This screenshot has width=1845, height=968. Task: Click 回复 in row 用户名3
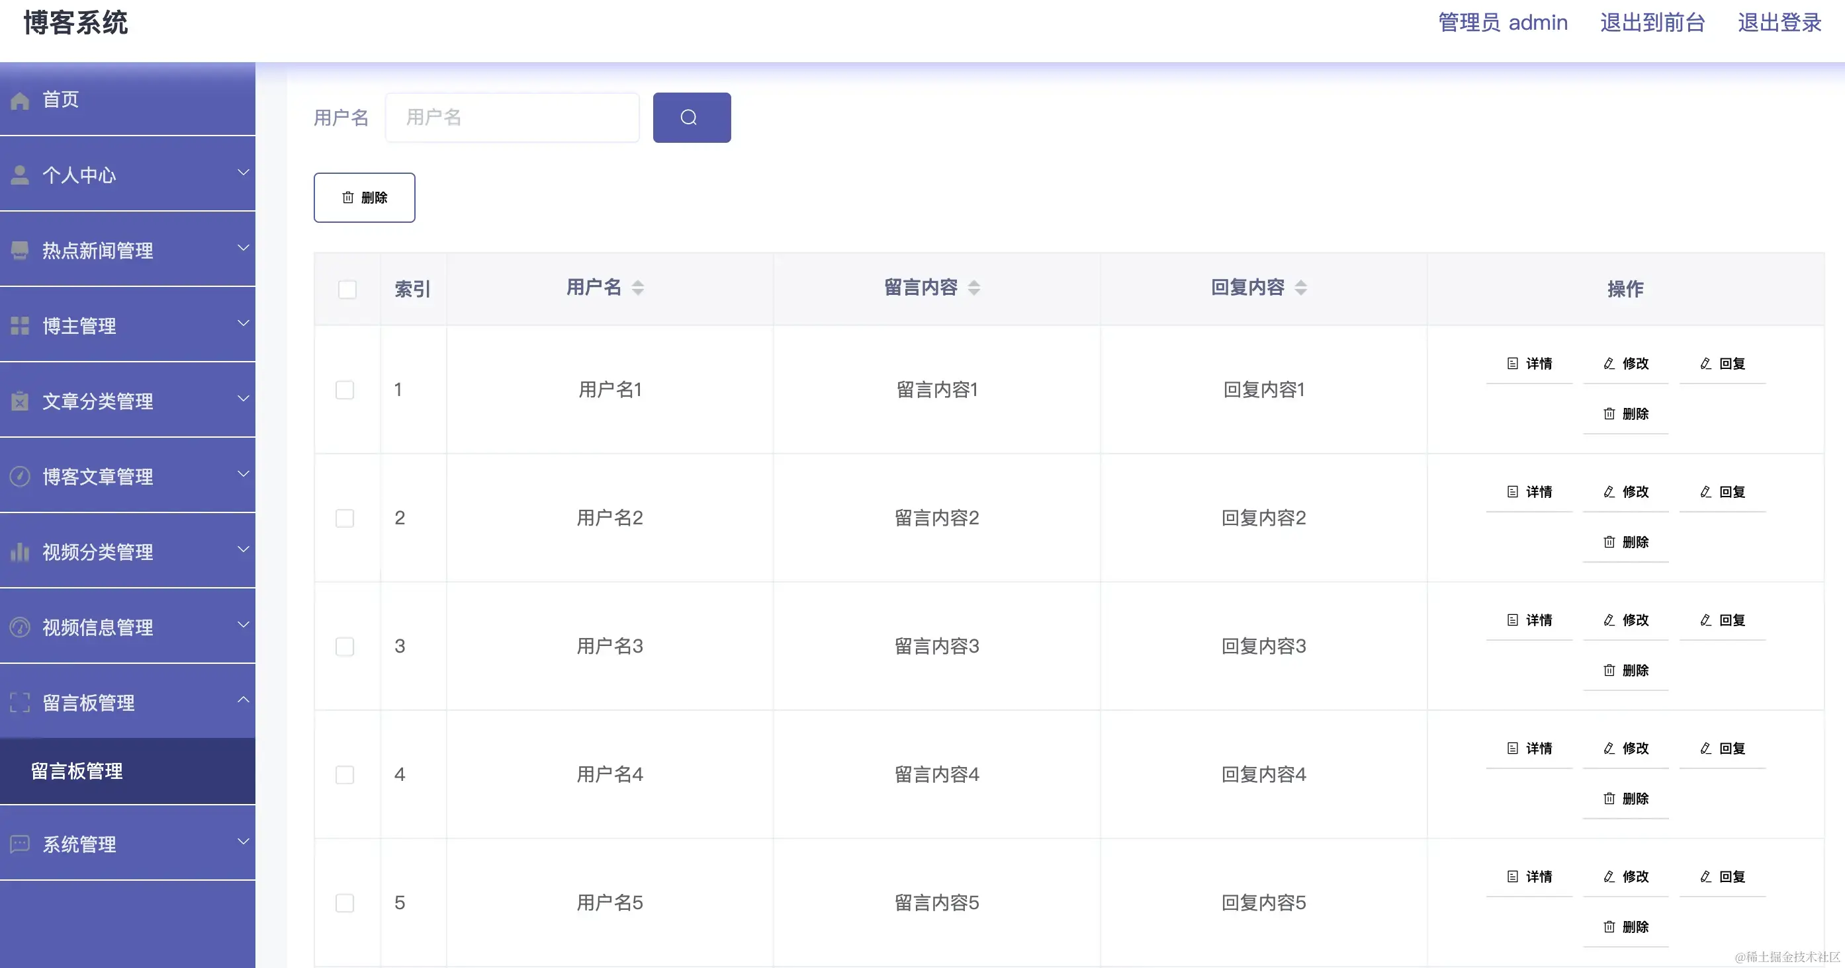[1723, 620]
